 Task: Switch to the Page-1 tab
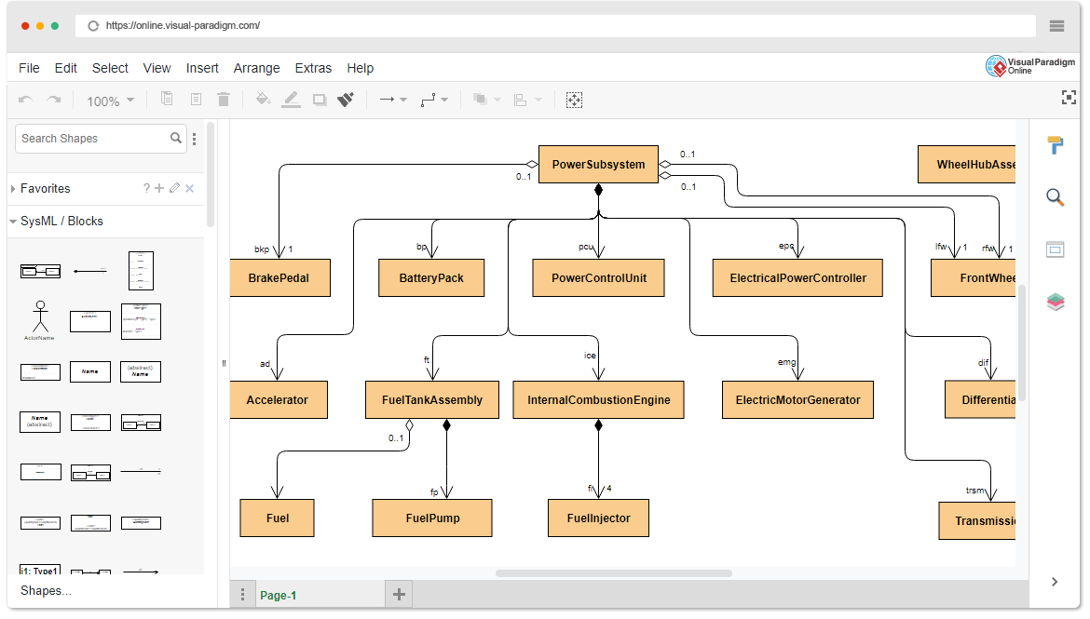coord(279,594)
